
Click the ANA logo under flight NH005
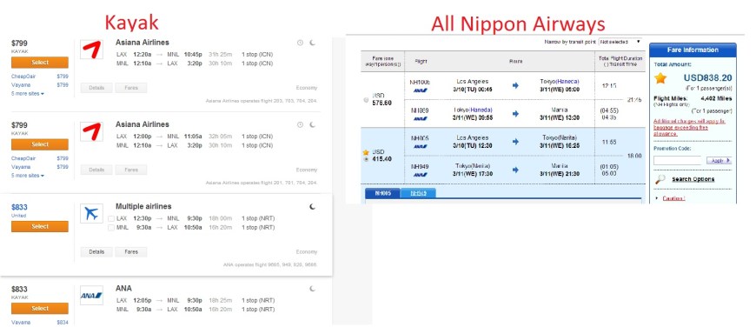(420, 146)
